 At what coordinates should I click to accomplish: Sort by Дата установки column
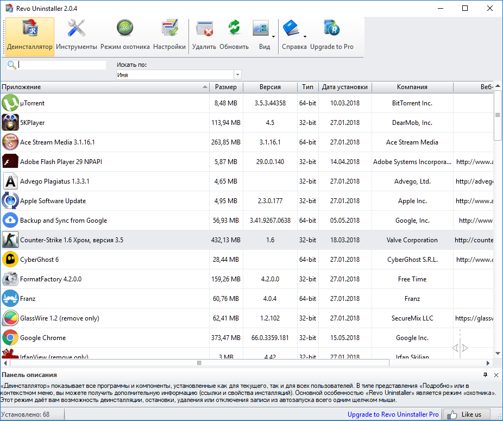coord(344,87)
